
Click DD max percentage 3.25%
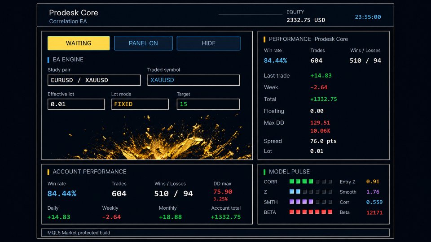click(x=220, y=199)
